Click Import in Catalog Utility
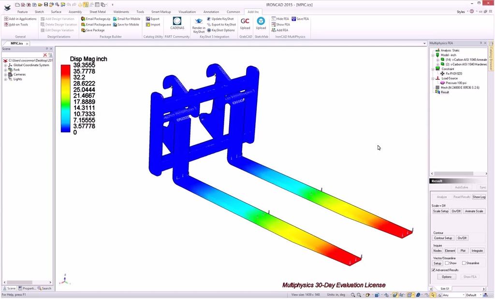495x299 pixels. [x=153, y=25]
